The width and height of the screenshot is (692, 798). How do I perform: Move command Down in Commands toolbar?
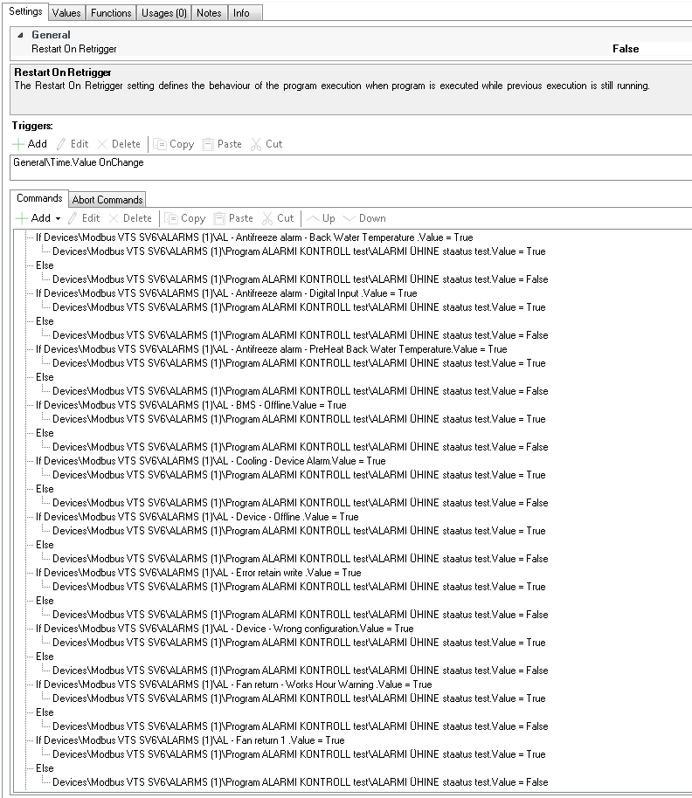coord(350,218)
